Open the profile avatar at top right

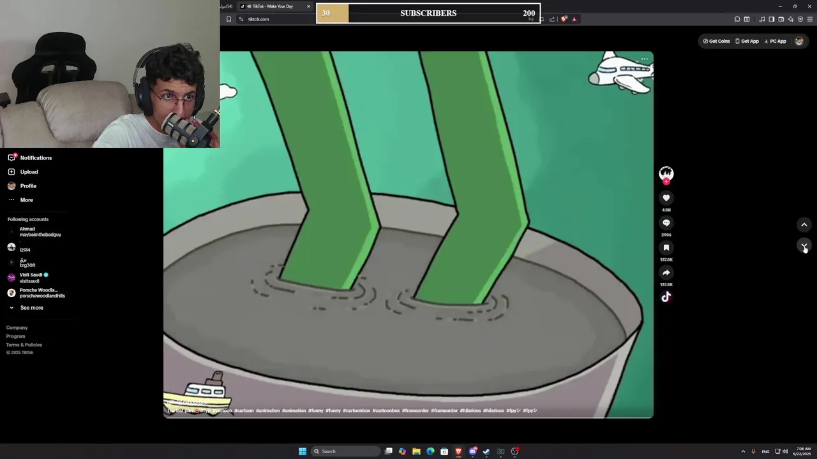[798, 41]
